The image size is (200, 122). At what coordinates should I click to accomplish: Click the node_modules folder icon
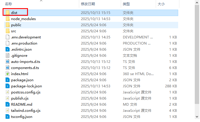8,19
